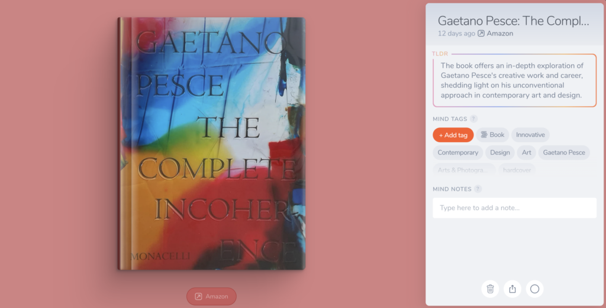Click the note field to add a note
606x308 pixels.
pyautogui.click(x=514, y=208)
